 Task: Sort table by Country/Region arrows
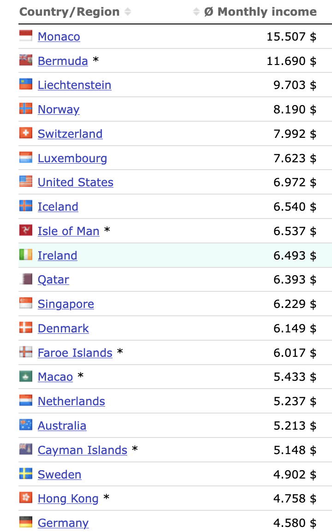(x=128, y=12)
